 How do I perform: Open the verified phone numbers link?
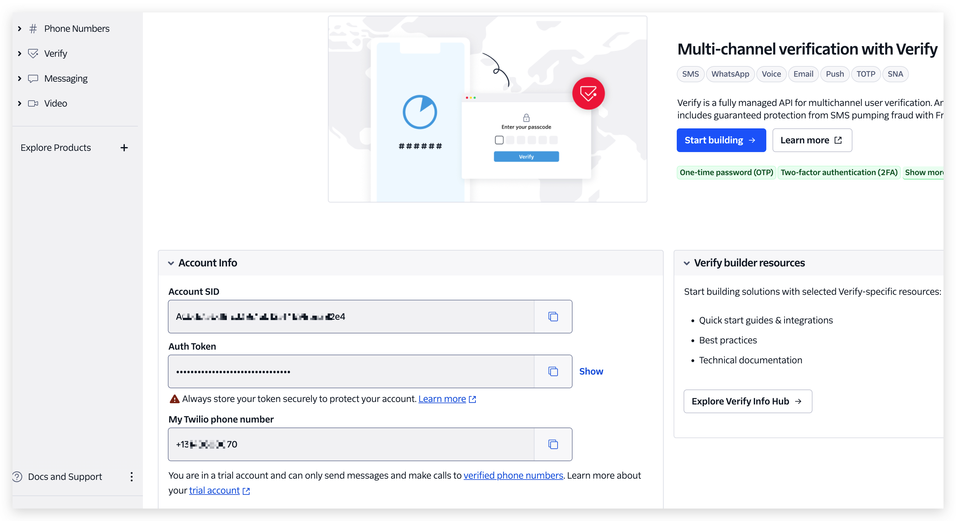click(x=513, y=476)
